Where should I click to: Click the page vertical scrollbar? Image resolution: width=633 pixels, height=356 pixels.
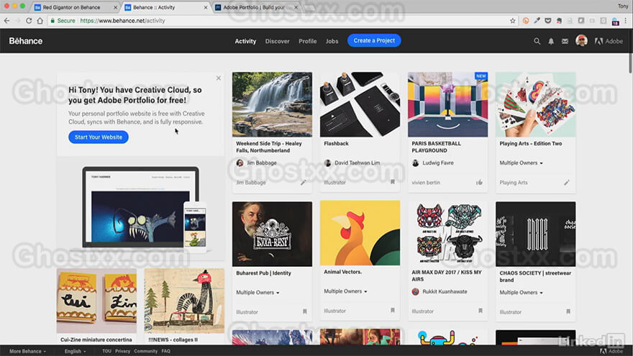click(630, 63)
